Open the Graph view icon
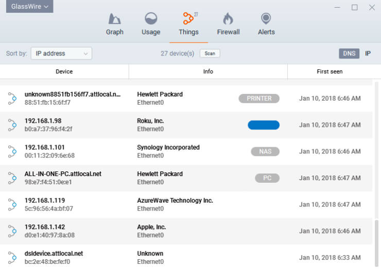The height and width of the screenshot is (271, 381). tap(114, 18)
